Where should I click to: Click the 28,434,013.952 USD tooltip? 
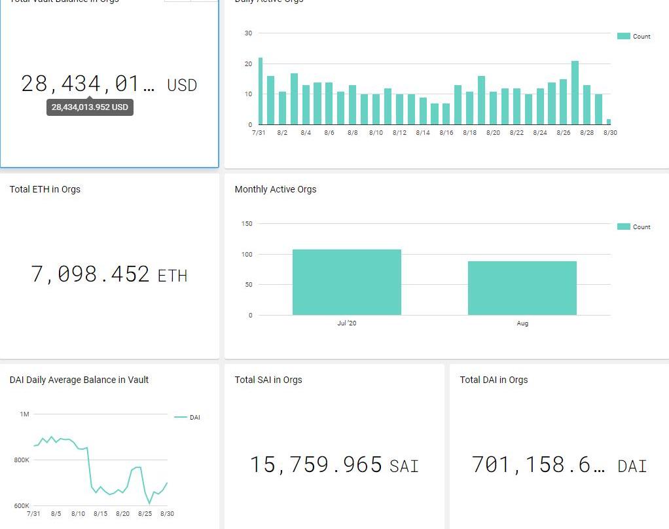pyautogui.click(x=90, y=107)
